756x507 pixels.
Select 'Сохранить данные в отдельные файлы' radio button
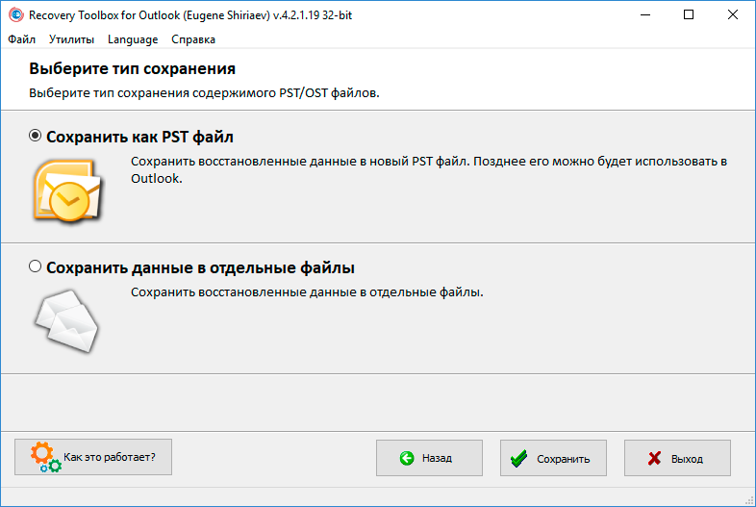coord(35,266)
